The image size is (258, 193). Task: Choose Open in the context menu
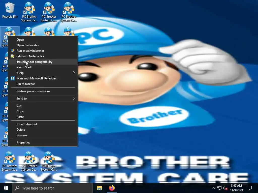tap(43, 40)
